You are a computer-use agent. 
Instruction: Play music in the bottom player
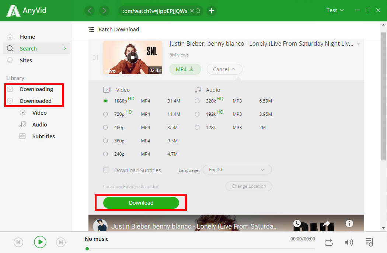[40, 242]
